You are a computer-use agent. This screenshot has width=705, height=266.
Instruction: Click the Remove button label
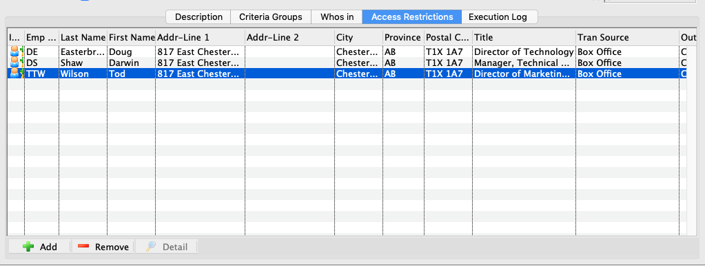pyautogui.click(x=112, y=247)
